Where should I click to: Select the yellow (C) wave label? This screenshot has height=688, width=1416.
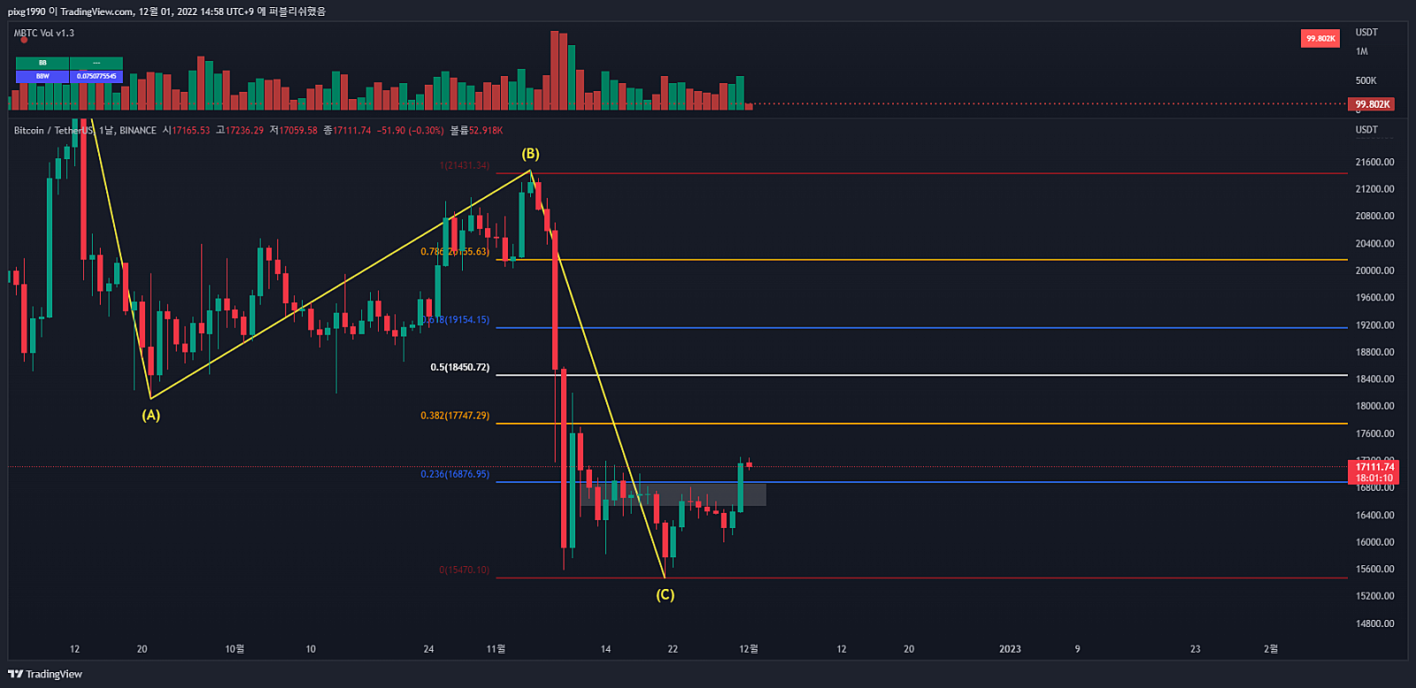(665, 594)
